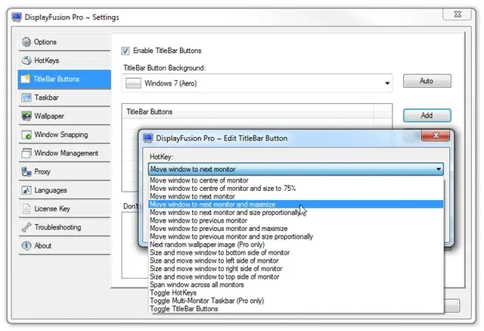Open the Options settings tab label
The height and width of the screenshot is (331, 484).
(45, 42)
